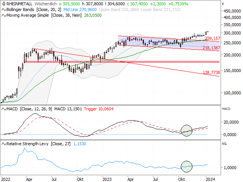Click the first Jul label on time axis
Screen dimensions: 243x182
coord(54,179)
